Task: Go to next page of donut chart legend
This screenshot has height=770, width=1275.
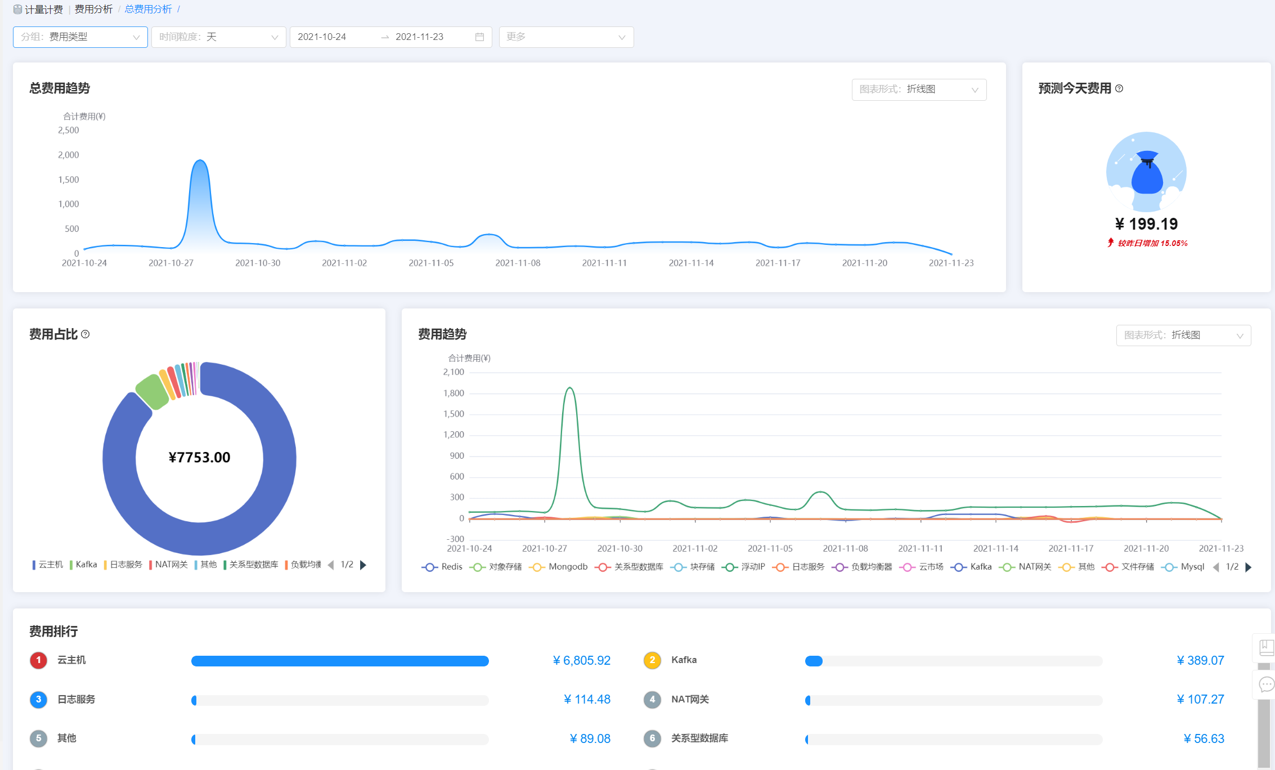Action: 363,565
